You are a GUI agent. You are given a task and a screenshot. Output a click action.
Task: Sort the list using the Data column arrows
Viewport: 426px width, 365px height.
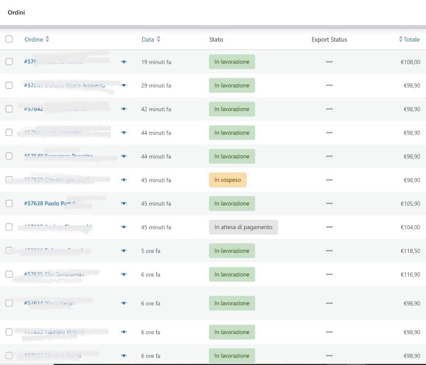point(158,40)
